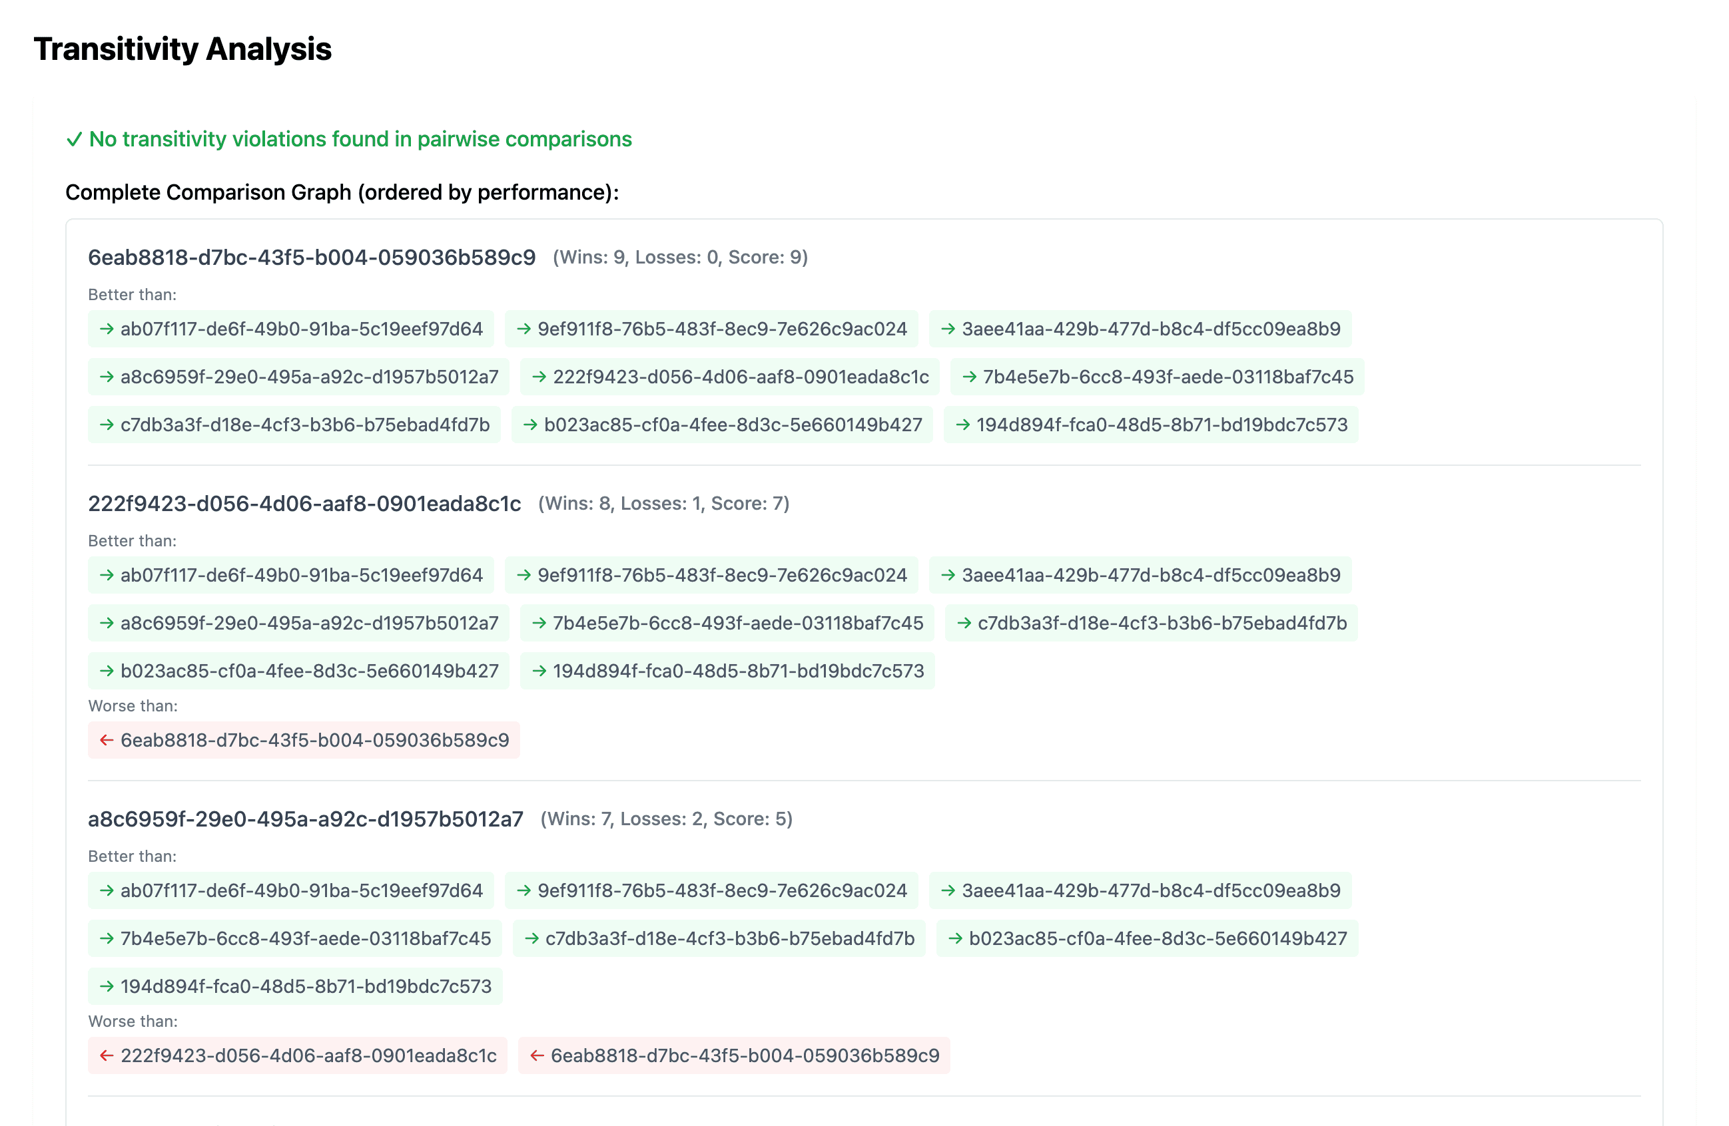Click the red arrow before 222f9423 in a8c6959f's Worse than
This screenshot has width=1729, height=1126.
pyautogui.click(x=107, y=1055)
